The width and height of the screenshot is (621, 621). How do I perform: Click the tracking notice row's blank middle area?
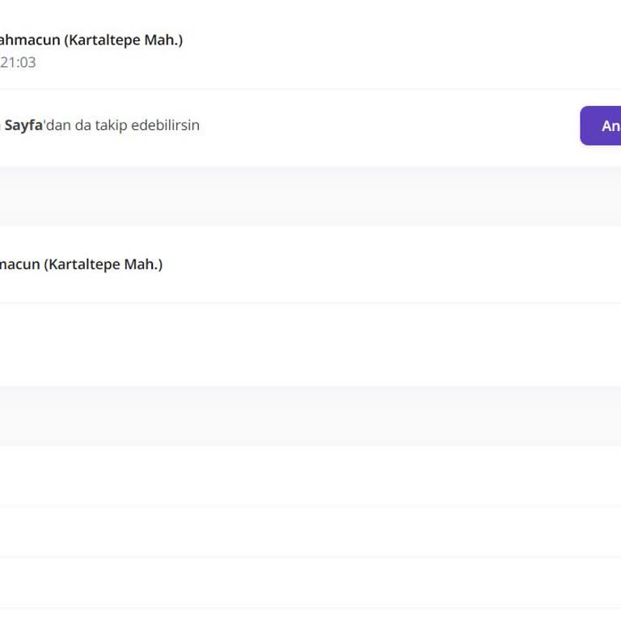tap(388, 126)
